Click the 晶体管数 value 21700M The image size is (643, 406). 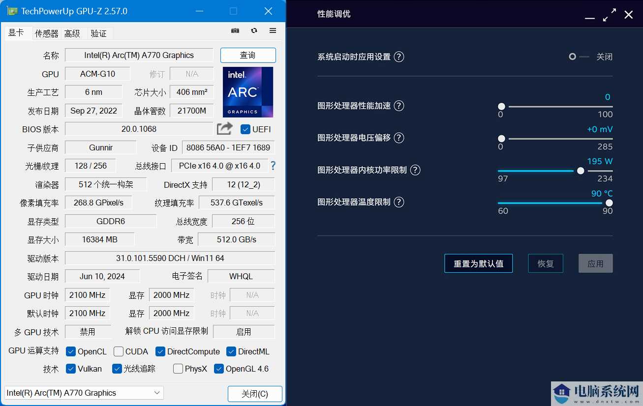[192, 111]
